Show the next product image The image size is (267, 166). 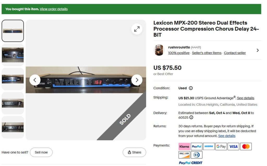[137, 80]
